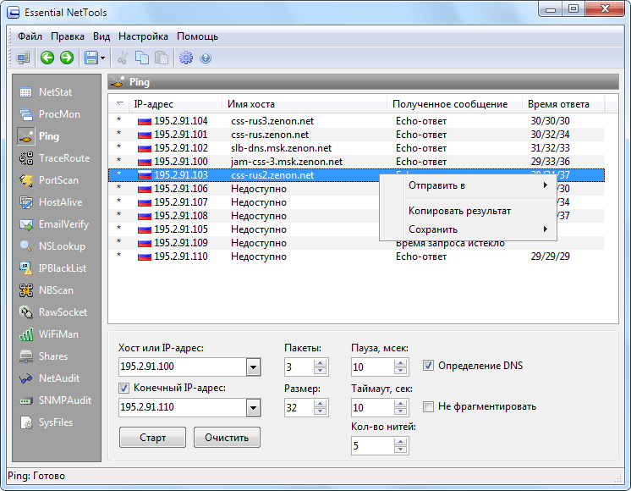Image resolution: width=631 pixels, height=491 pixels.
Task: Click the blue help toolbar icon
Action: (x=206, y=58)
